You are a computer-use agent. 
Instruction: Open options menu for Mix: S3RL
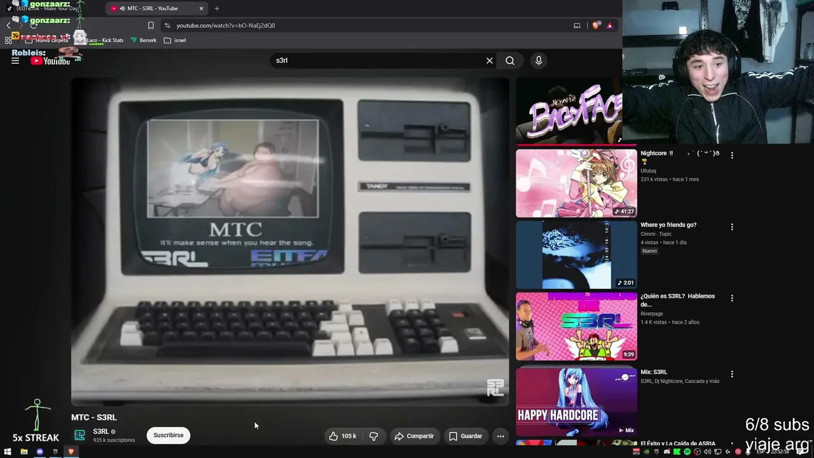pyautogui.click(x=732, y=374)
